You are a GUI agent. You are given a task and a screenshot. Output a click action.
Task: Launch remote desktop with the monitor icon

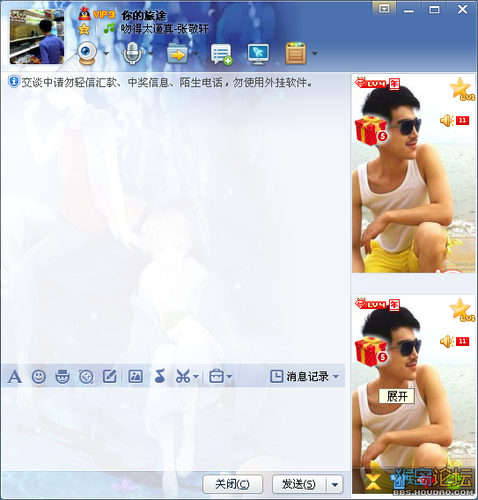258,55
